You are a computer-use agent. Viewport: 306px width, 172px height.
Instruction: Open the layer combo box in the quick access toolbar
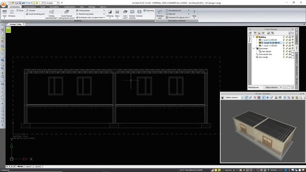[51, 3]
